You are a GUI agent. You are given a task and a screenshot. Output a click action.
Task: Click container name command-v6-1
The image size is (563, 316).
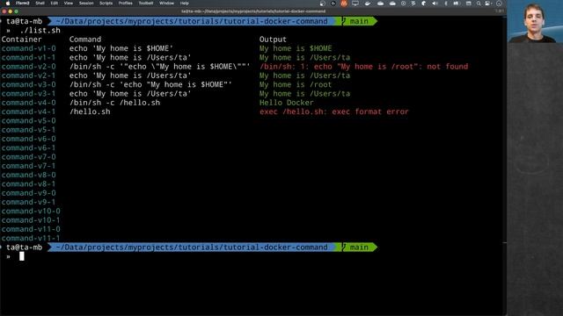[x=28, y=147]
